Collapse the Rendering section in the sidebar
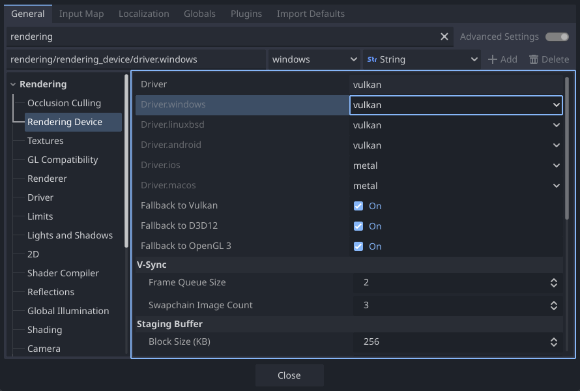This screenshot has height=391, width=580. (x=12, y=84)
